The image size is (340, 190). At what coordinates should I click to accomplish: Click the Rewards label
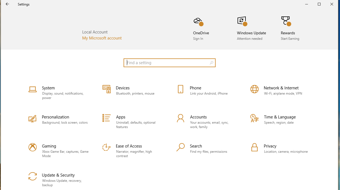pos(288,33)
